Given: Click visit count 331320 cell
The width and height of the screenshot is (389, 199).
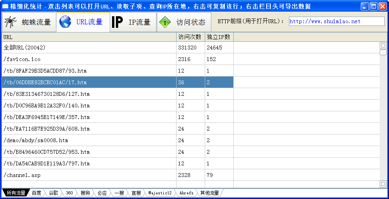Looking at the screenshot, I should (190, 48).
